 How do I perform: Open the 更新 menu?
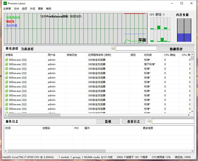[x=41, y=9]
